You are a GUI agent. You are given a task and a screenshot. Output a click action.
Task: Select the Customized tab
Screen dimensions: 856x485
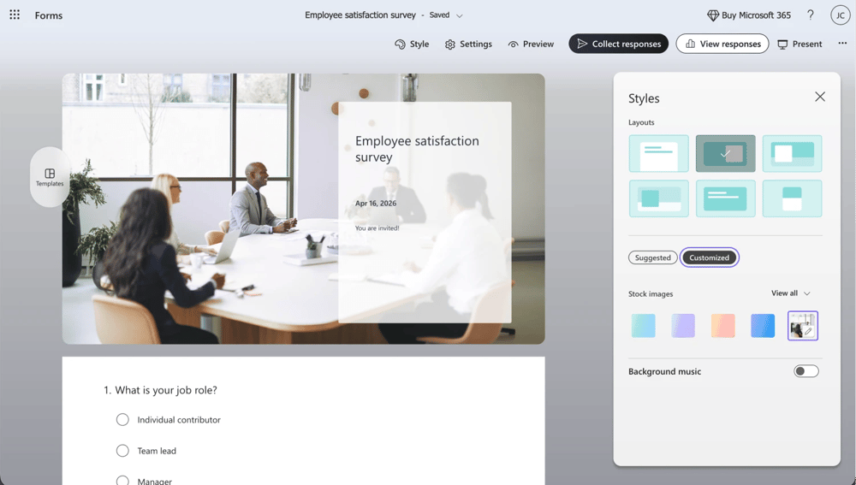[x=709, y=257]
